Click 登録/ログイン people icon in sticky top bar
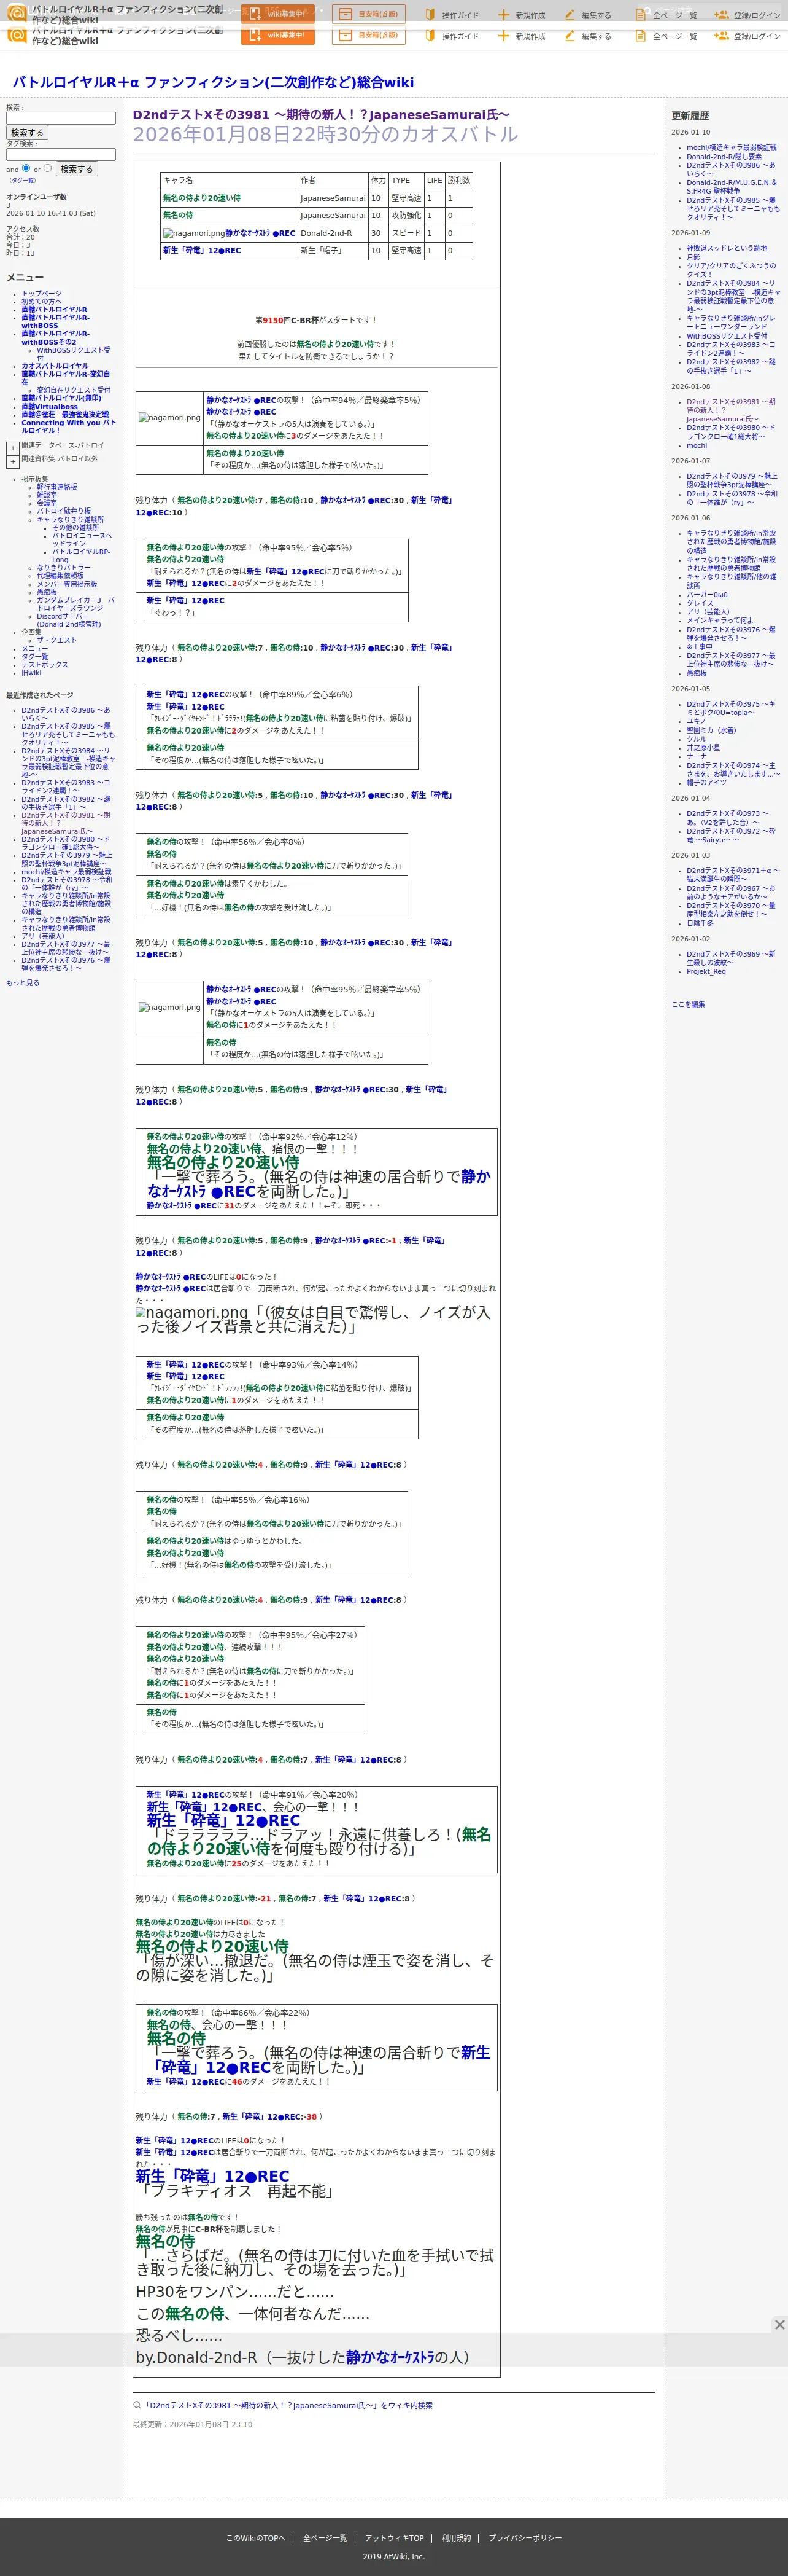The width and height of the screenshot is (788, 2576). pyautogui.click(x=721, y=15)
